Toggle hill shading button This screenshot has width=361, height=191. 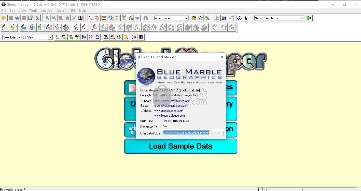point(194,18)
